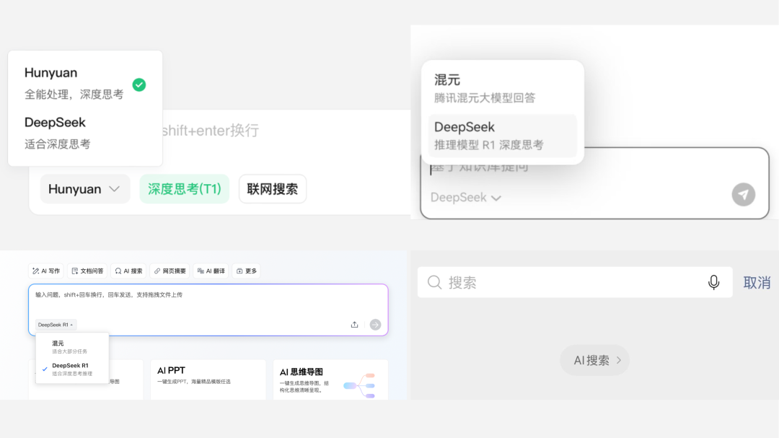Tap the microphone voice input icon
The image size is (779, 438).
click(713, 282)
